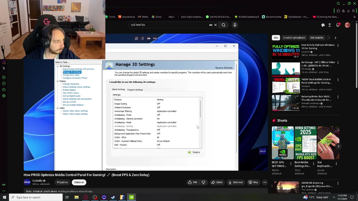This screenshot has width=358, height=201.
Task: Click the YouTube search magnifier button
Action: [x=223, y=25]
